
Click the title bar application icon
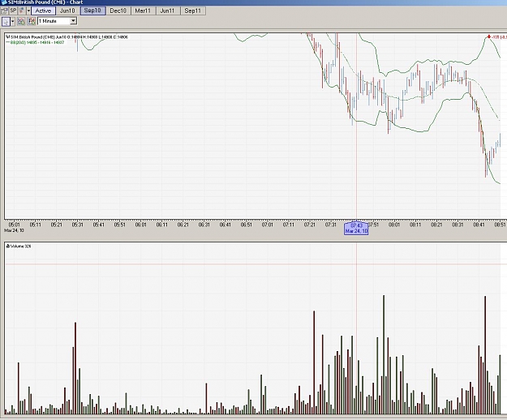[x=3, y=2]
